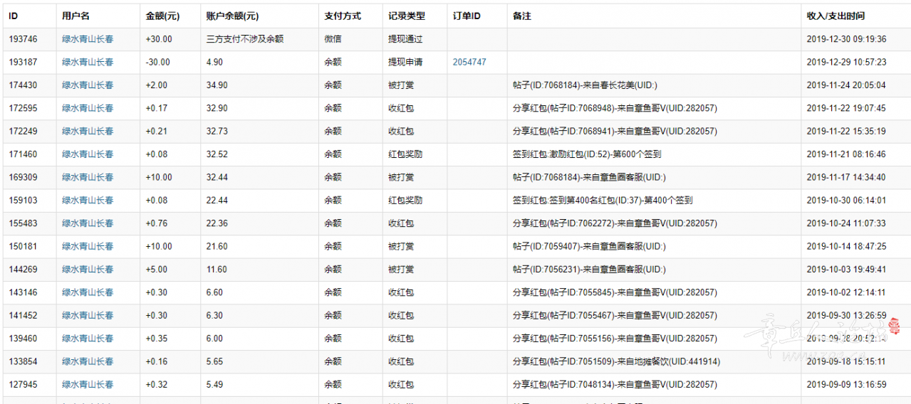911x404 pixels.
Task: Open username link in row 193746
Action: 88,39
